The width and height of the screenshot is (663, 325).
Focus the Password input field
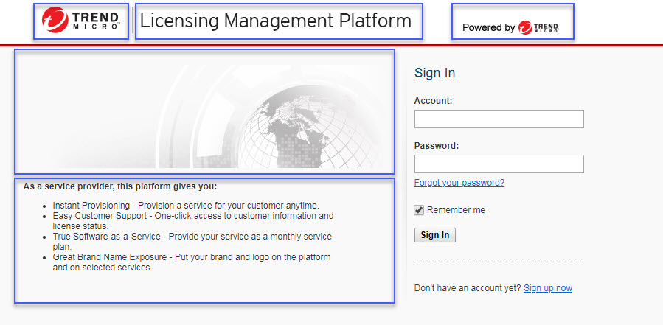tap(499, 164)
